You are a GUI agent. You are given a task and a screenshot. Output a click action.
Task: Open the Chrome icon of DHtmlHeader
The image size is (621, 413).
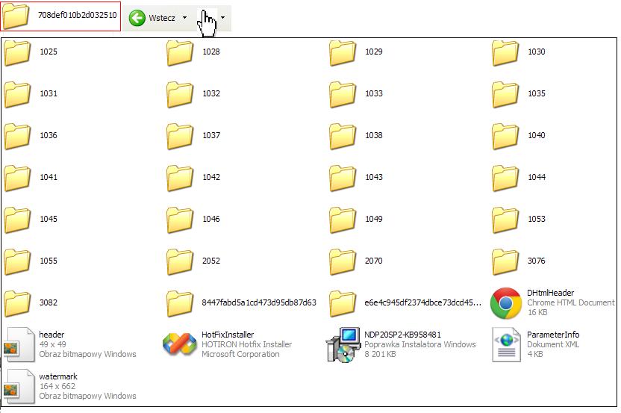pyautogui.click(x=506, y=303)
